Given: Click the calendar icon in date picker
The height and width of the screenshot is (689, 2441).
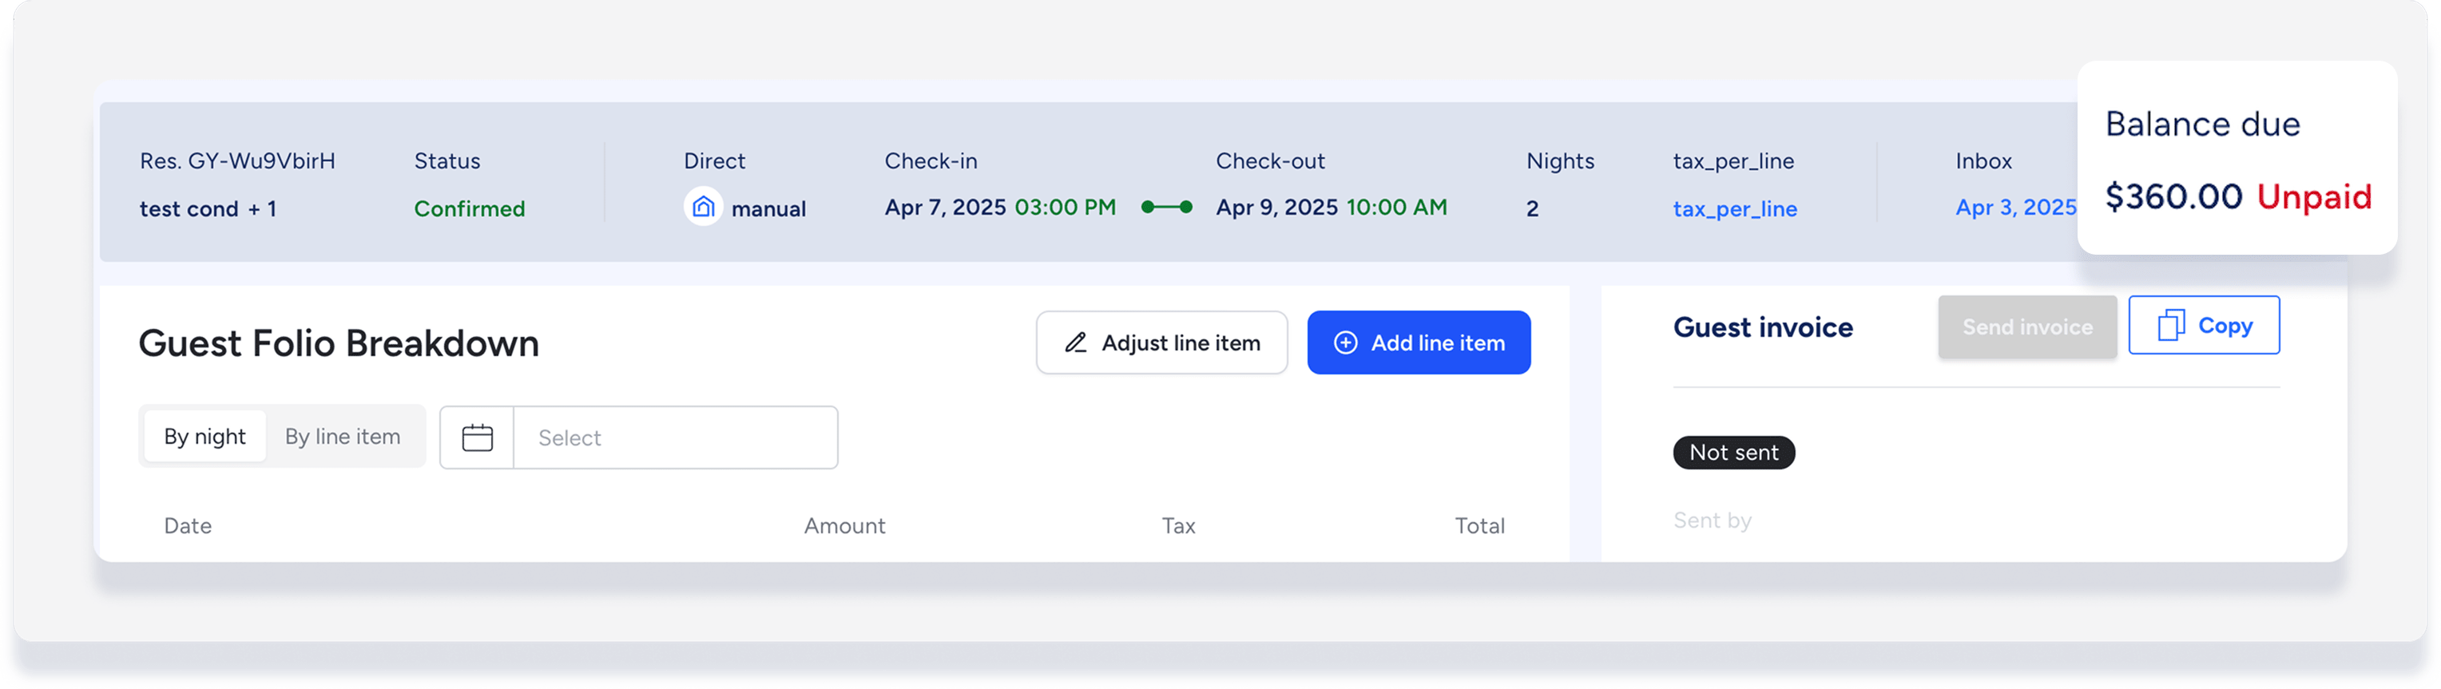Looking at the screenshot, I should click(x=477, y=438).
